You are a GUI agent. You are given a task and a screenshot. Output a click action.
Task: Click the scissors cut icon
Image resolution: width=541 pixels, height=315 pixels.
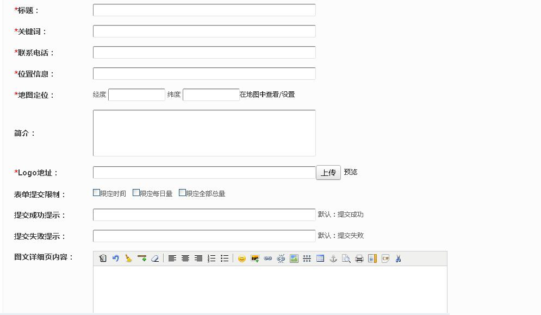(398, 259)
